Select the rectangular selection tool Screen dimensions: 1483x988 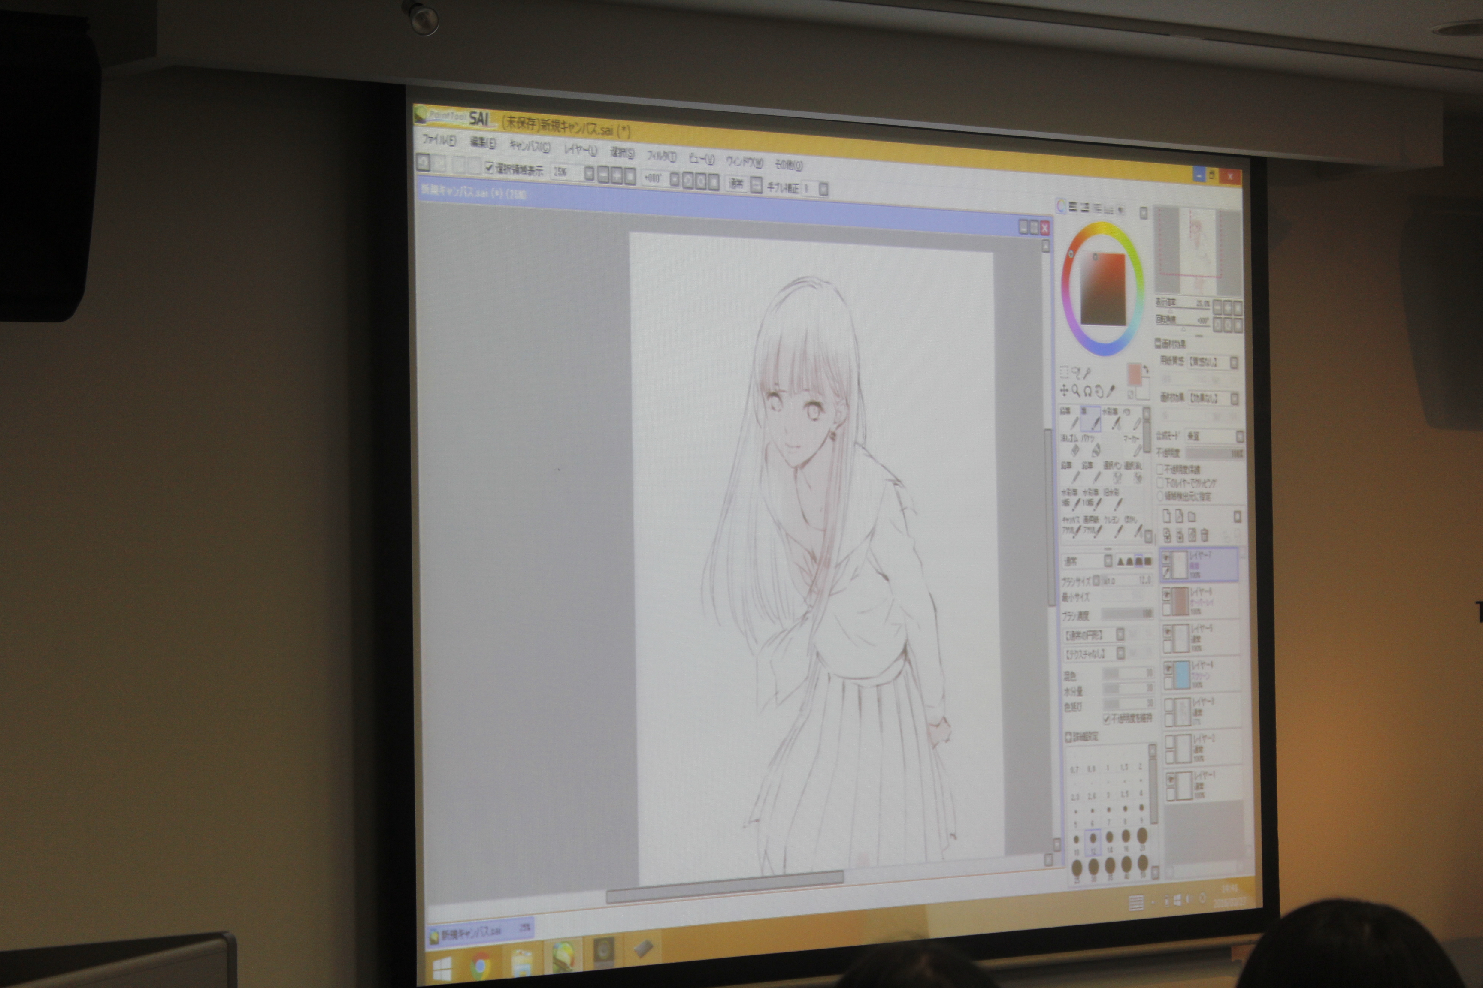pos(1065,372)
